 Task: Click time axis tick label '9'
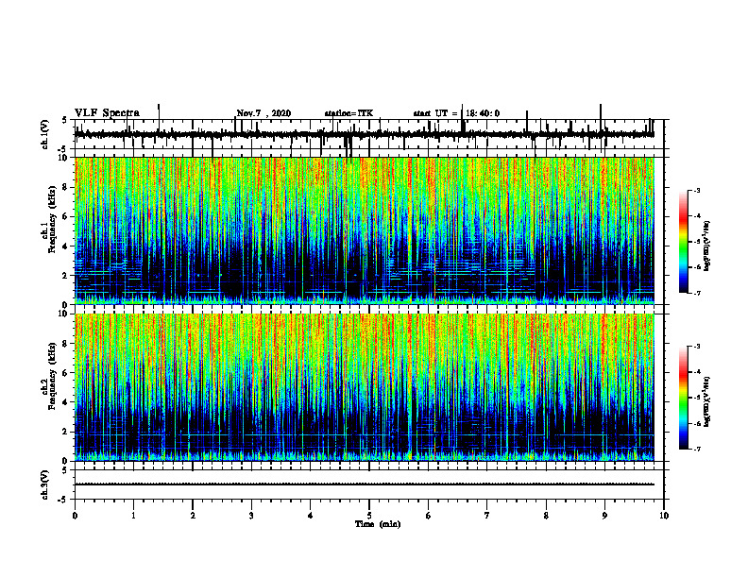(604, 516)
